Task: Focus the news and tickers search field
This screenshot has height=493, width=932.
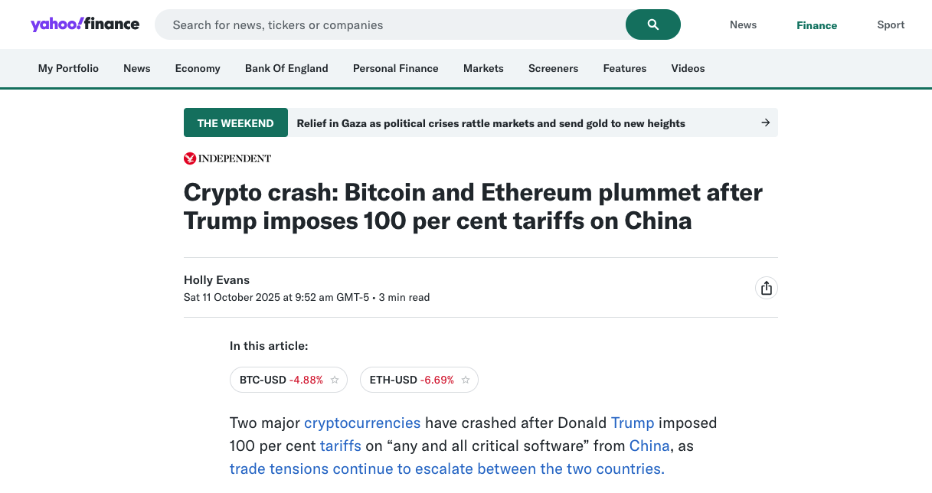Action: [391, 24]
